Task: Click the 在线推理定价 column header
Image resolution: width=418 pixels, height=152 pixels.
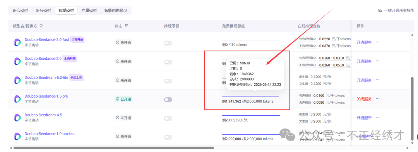Action: (x=309, y=26)
